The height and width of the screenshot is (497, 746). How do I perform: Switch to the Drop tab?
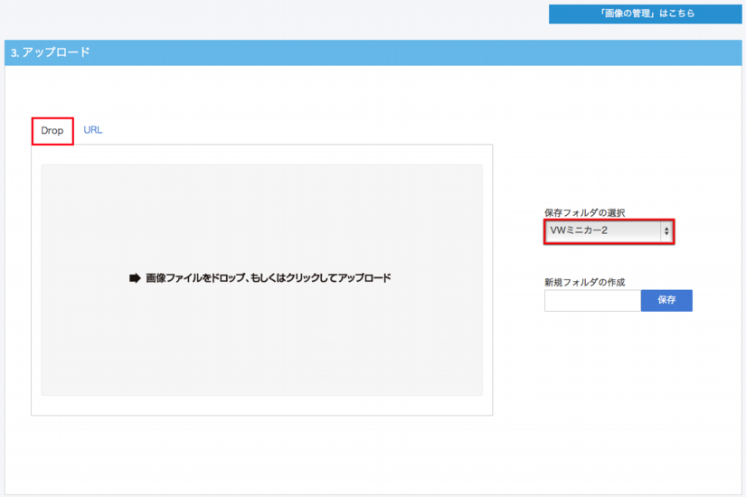click(x=52, y=131)
